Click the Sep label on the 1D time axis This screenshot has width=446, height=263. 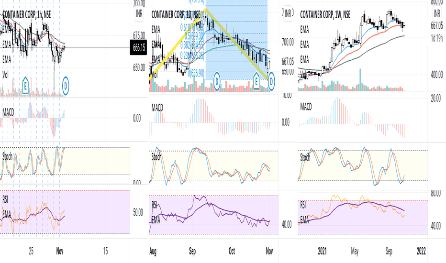point(192,252)
